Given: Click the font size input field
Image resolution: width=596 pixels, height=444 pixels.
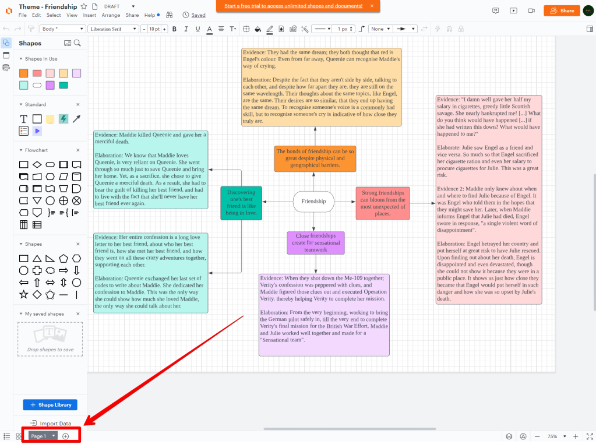Looking at the screenshot, I should point(153,29).
